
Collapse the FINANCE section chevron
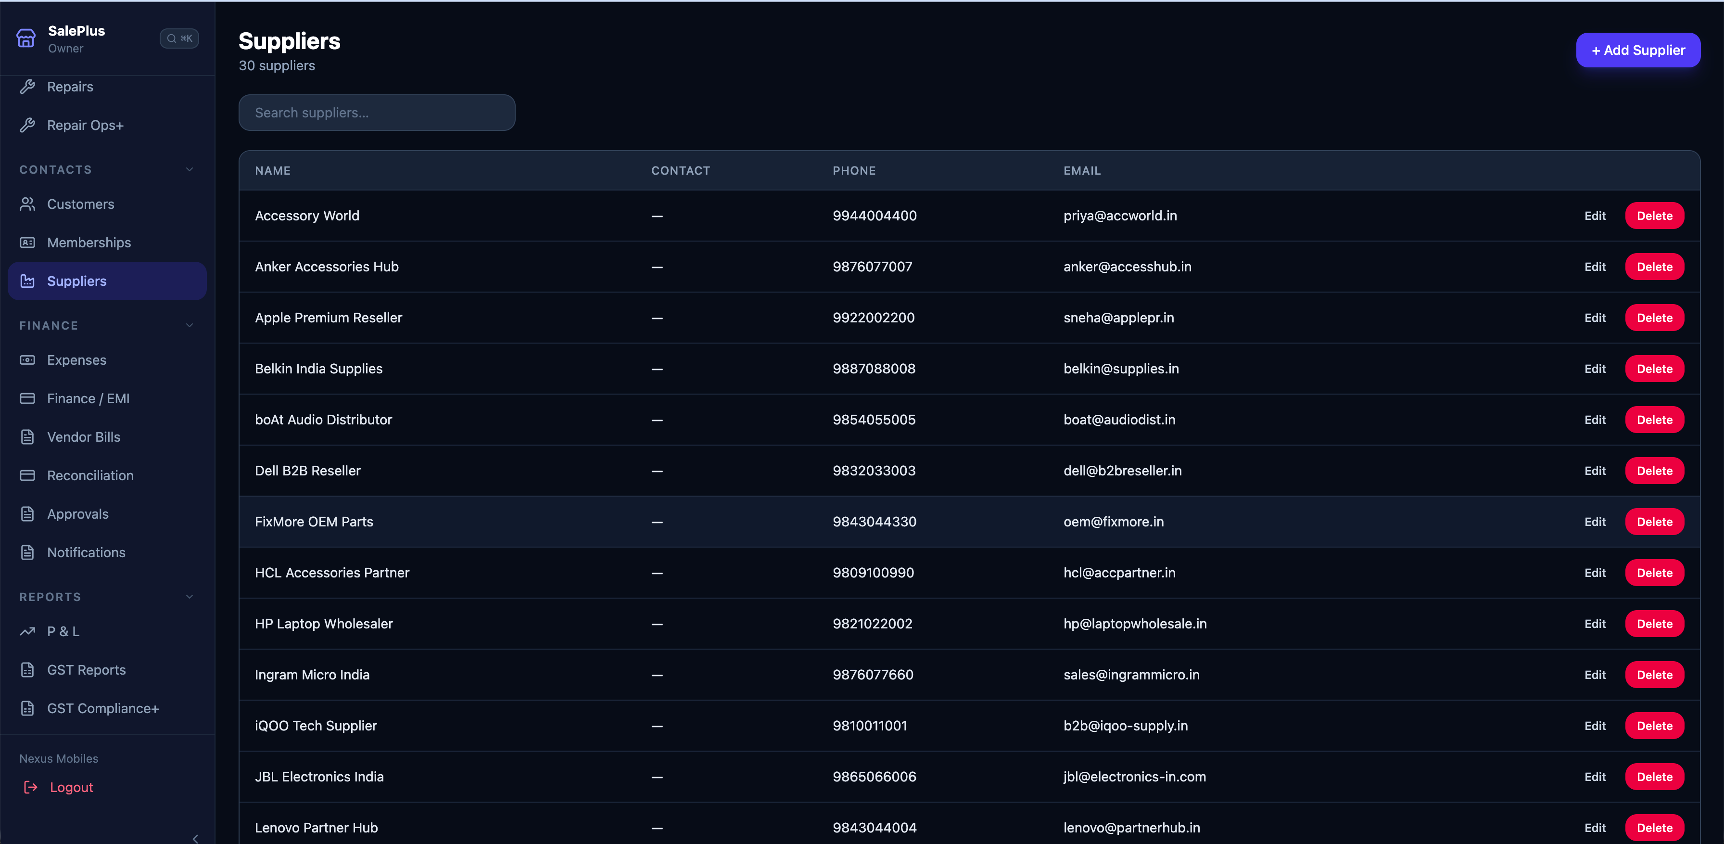[190, 325]
